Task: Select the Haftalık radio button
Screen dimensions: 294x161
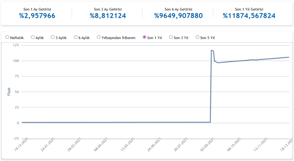Action: [7, 37]
